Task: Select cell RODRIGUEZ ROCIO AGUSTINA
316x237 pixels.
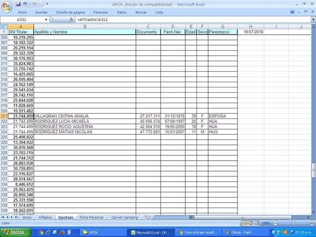Action: click(x=85, y=126)
